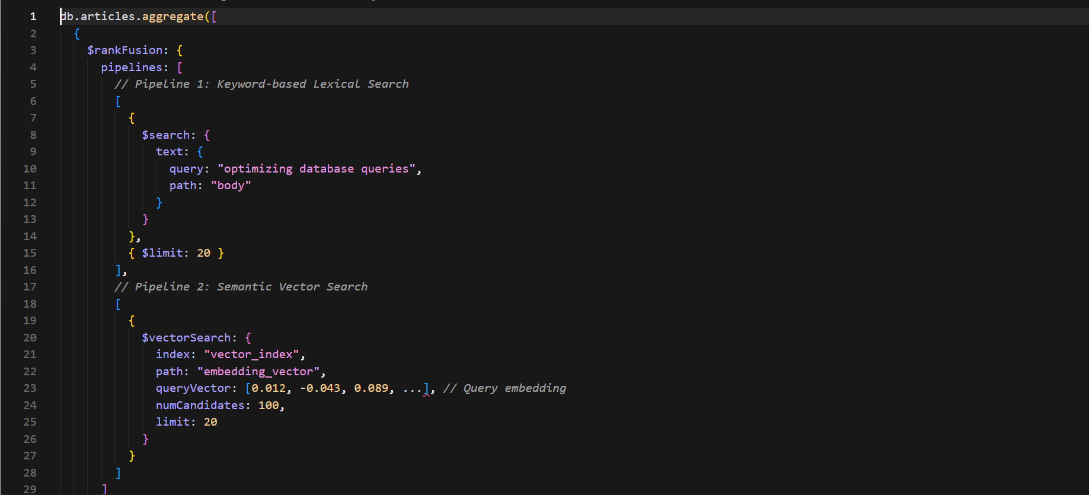
Task: Select the Pipeline 2 Semantic Vector Search comment
Action: coord(241,287)
